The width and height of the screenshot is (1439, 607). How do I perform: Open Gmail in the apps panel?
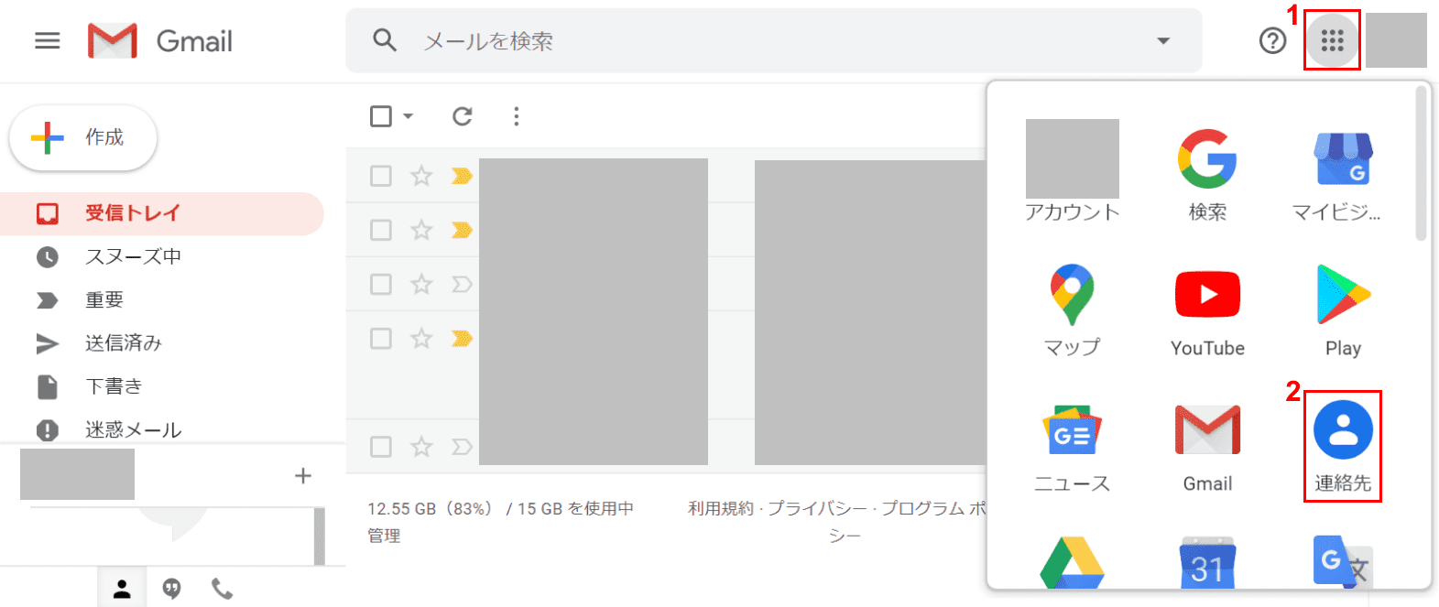click(1207, 447)
